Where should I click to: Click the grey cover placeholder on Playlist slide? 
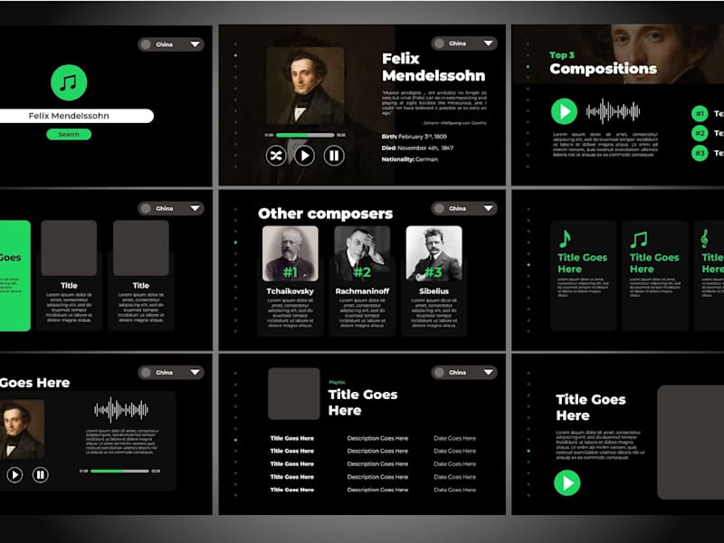[x=294, y=394]
